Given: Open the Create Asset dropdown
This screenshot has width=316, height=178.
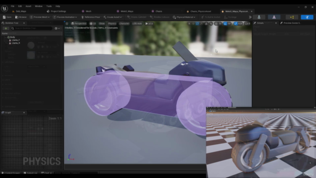Looking at the screenshot, I should [x=113, y=17].
